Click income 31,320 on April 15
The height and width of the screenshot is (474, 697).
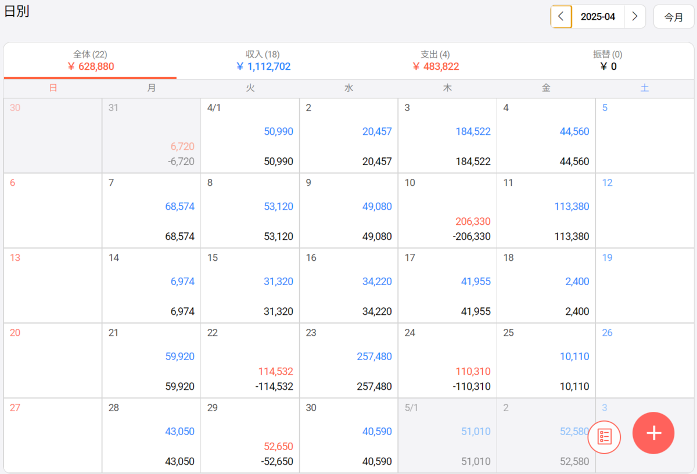[x=278, y=281]
